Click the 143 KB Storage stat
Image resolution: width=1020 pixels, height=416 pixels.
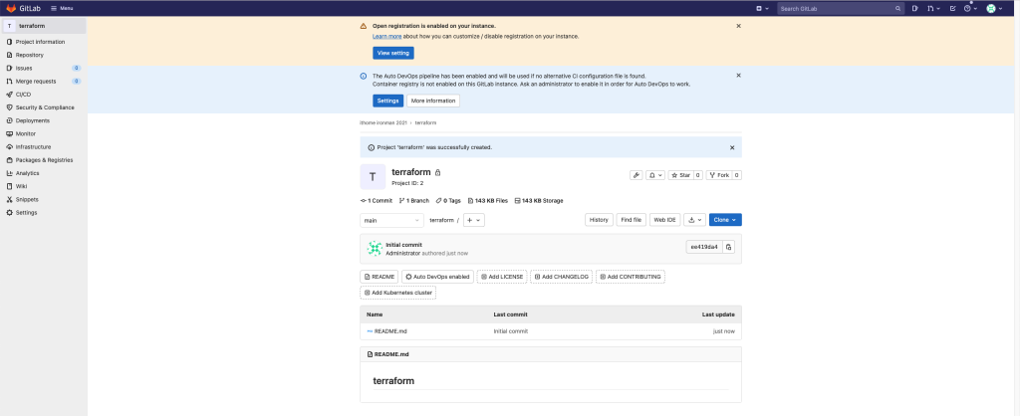[x=539, y=201]
